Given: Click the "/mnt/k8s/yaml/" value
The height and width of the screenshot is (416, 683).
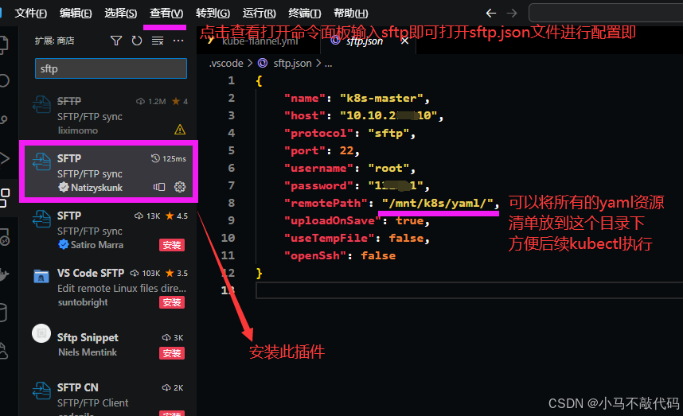Looking at the screenshot, I should [x=437, y=203].
